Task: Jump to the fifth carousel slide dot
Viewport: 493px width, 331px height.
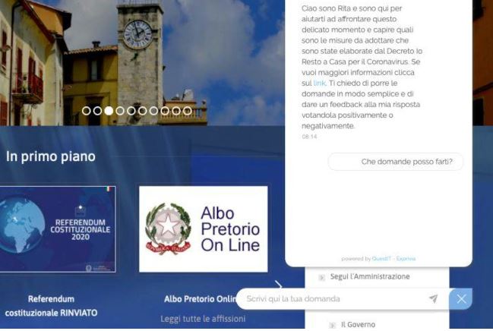Action: tap(131, 111)
